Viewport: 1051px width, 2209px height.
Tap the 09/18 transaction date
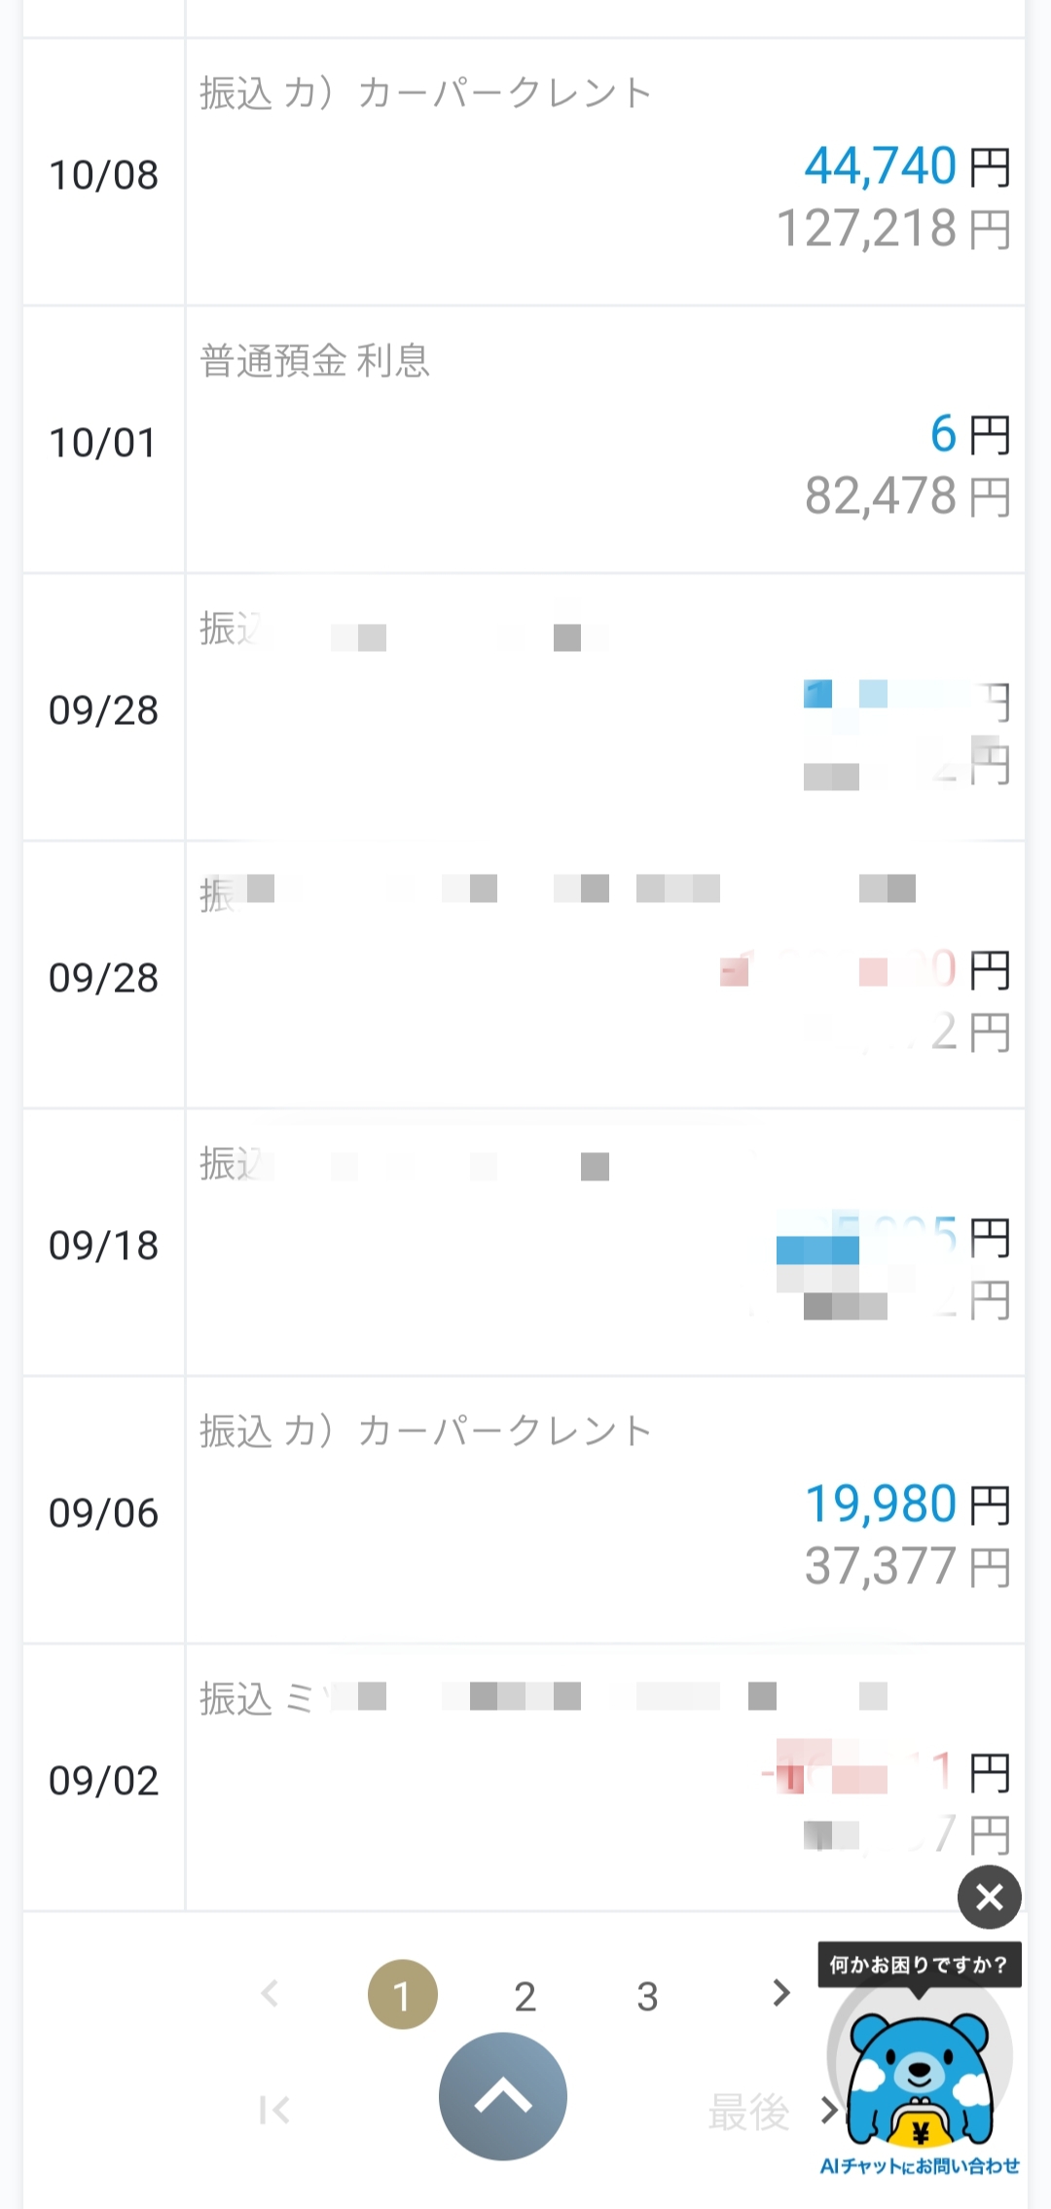pyautogui.click(x=103, y=1246)
